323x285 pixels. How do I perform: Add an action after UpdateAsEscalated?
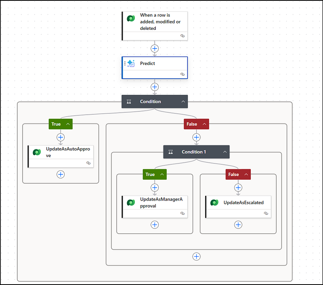click(238, 225)
